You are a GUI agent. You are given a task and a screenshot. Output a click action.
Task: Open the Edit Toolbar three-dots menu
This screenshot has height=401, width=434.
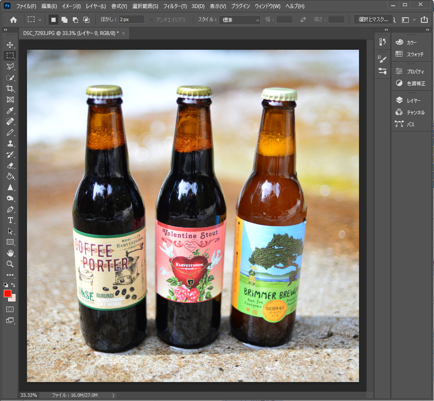point(10,275)
